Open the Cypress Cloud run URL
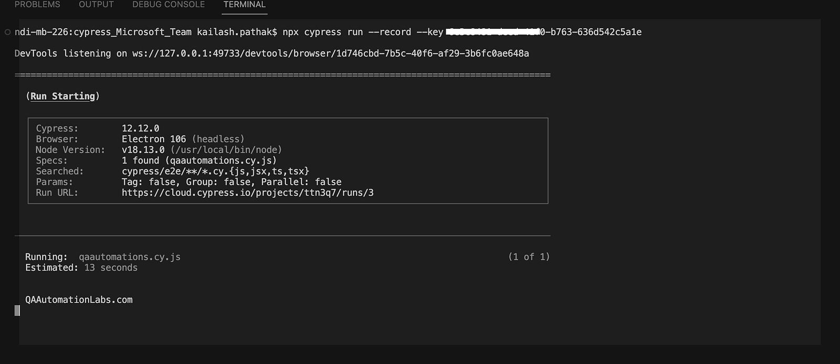This screenshot has width=840, height=364. [248, 192]
